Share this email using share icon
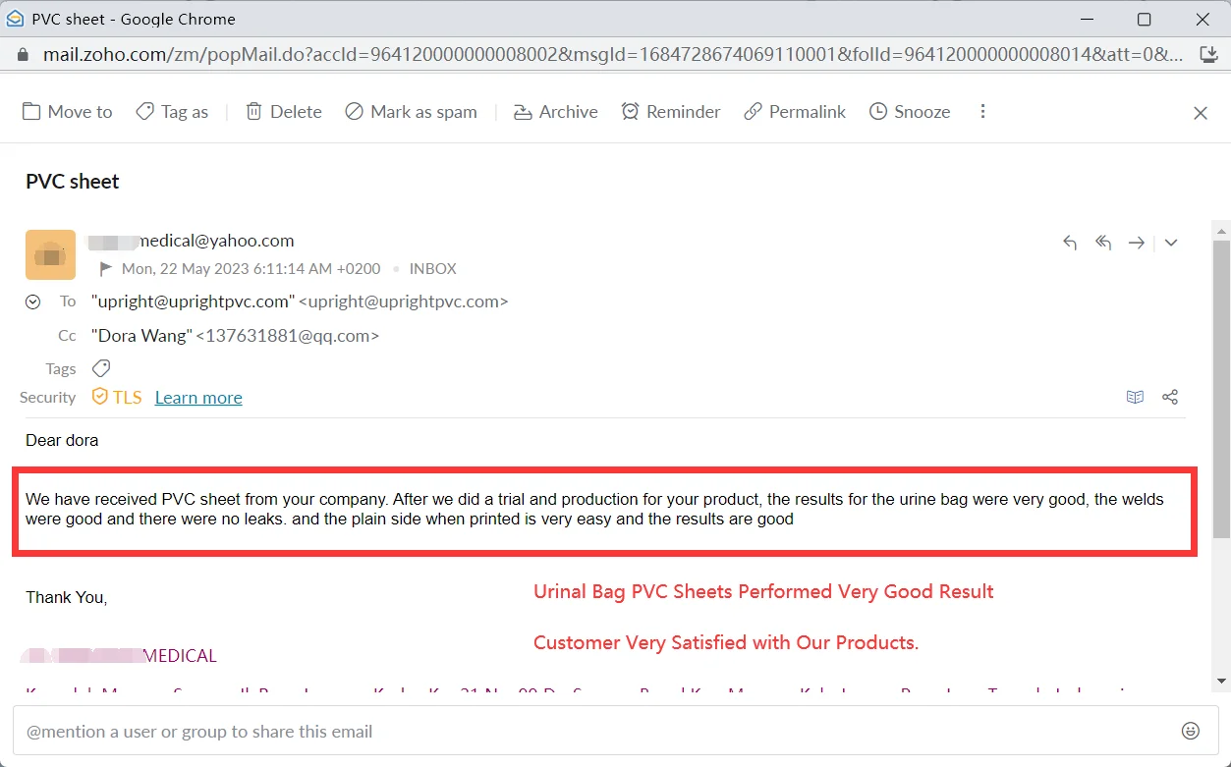 (x=1170, y=397)
